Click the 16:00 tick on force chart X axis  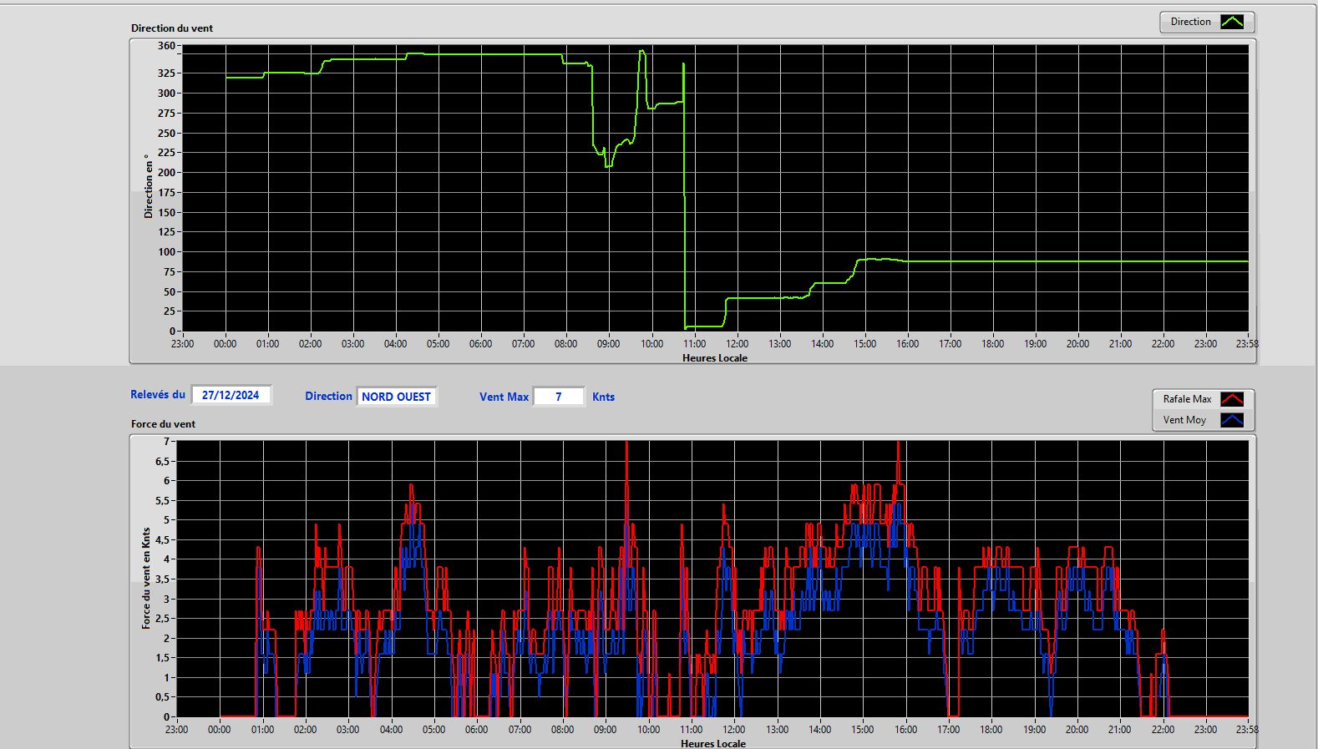(905, 730)
